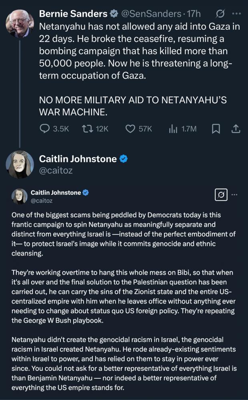This screenshot has width=248, height=400.
Task: Open the large Caitlin Johnstone name link
Action: pos(78,159)
